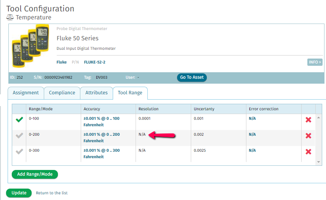Click resolution value 0.0001
Image resolution: width=326 pixels, height=200 pixels.
coord(144,119)
